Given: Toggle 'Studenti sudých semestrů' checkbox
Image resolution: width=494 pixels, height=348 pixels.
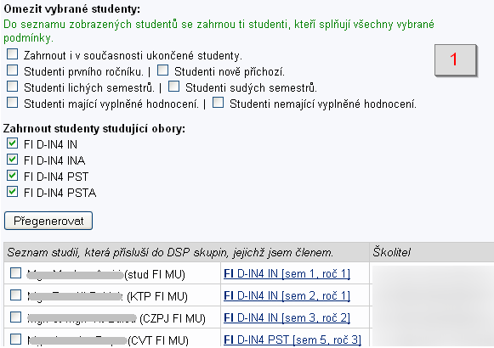Looking at the screenshot, I should pyautogui.click(x=174, y=86).
